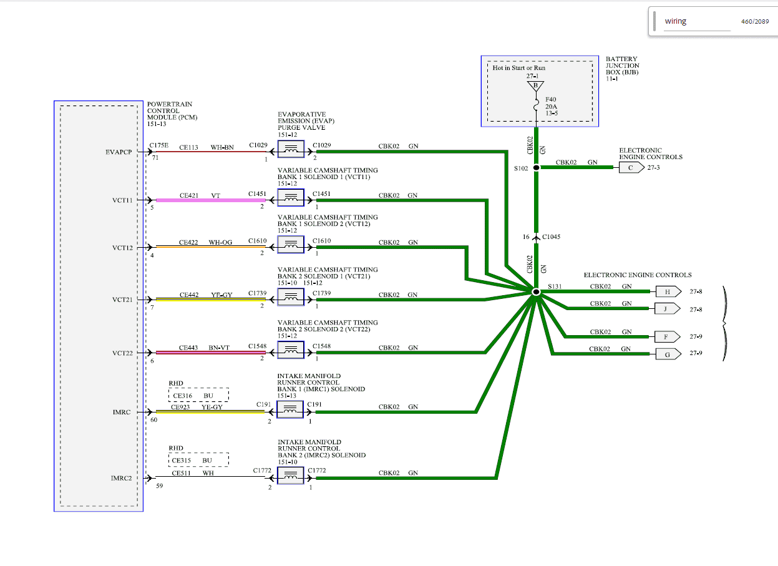The image size is (778, 566).
Task: Click the CE511 WH wire label
Action: pyautogui.click(x=193, y=473)
